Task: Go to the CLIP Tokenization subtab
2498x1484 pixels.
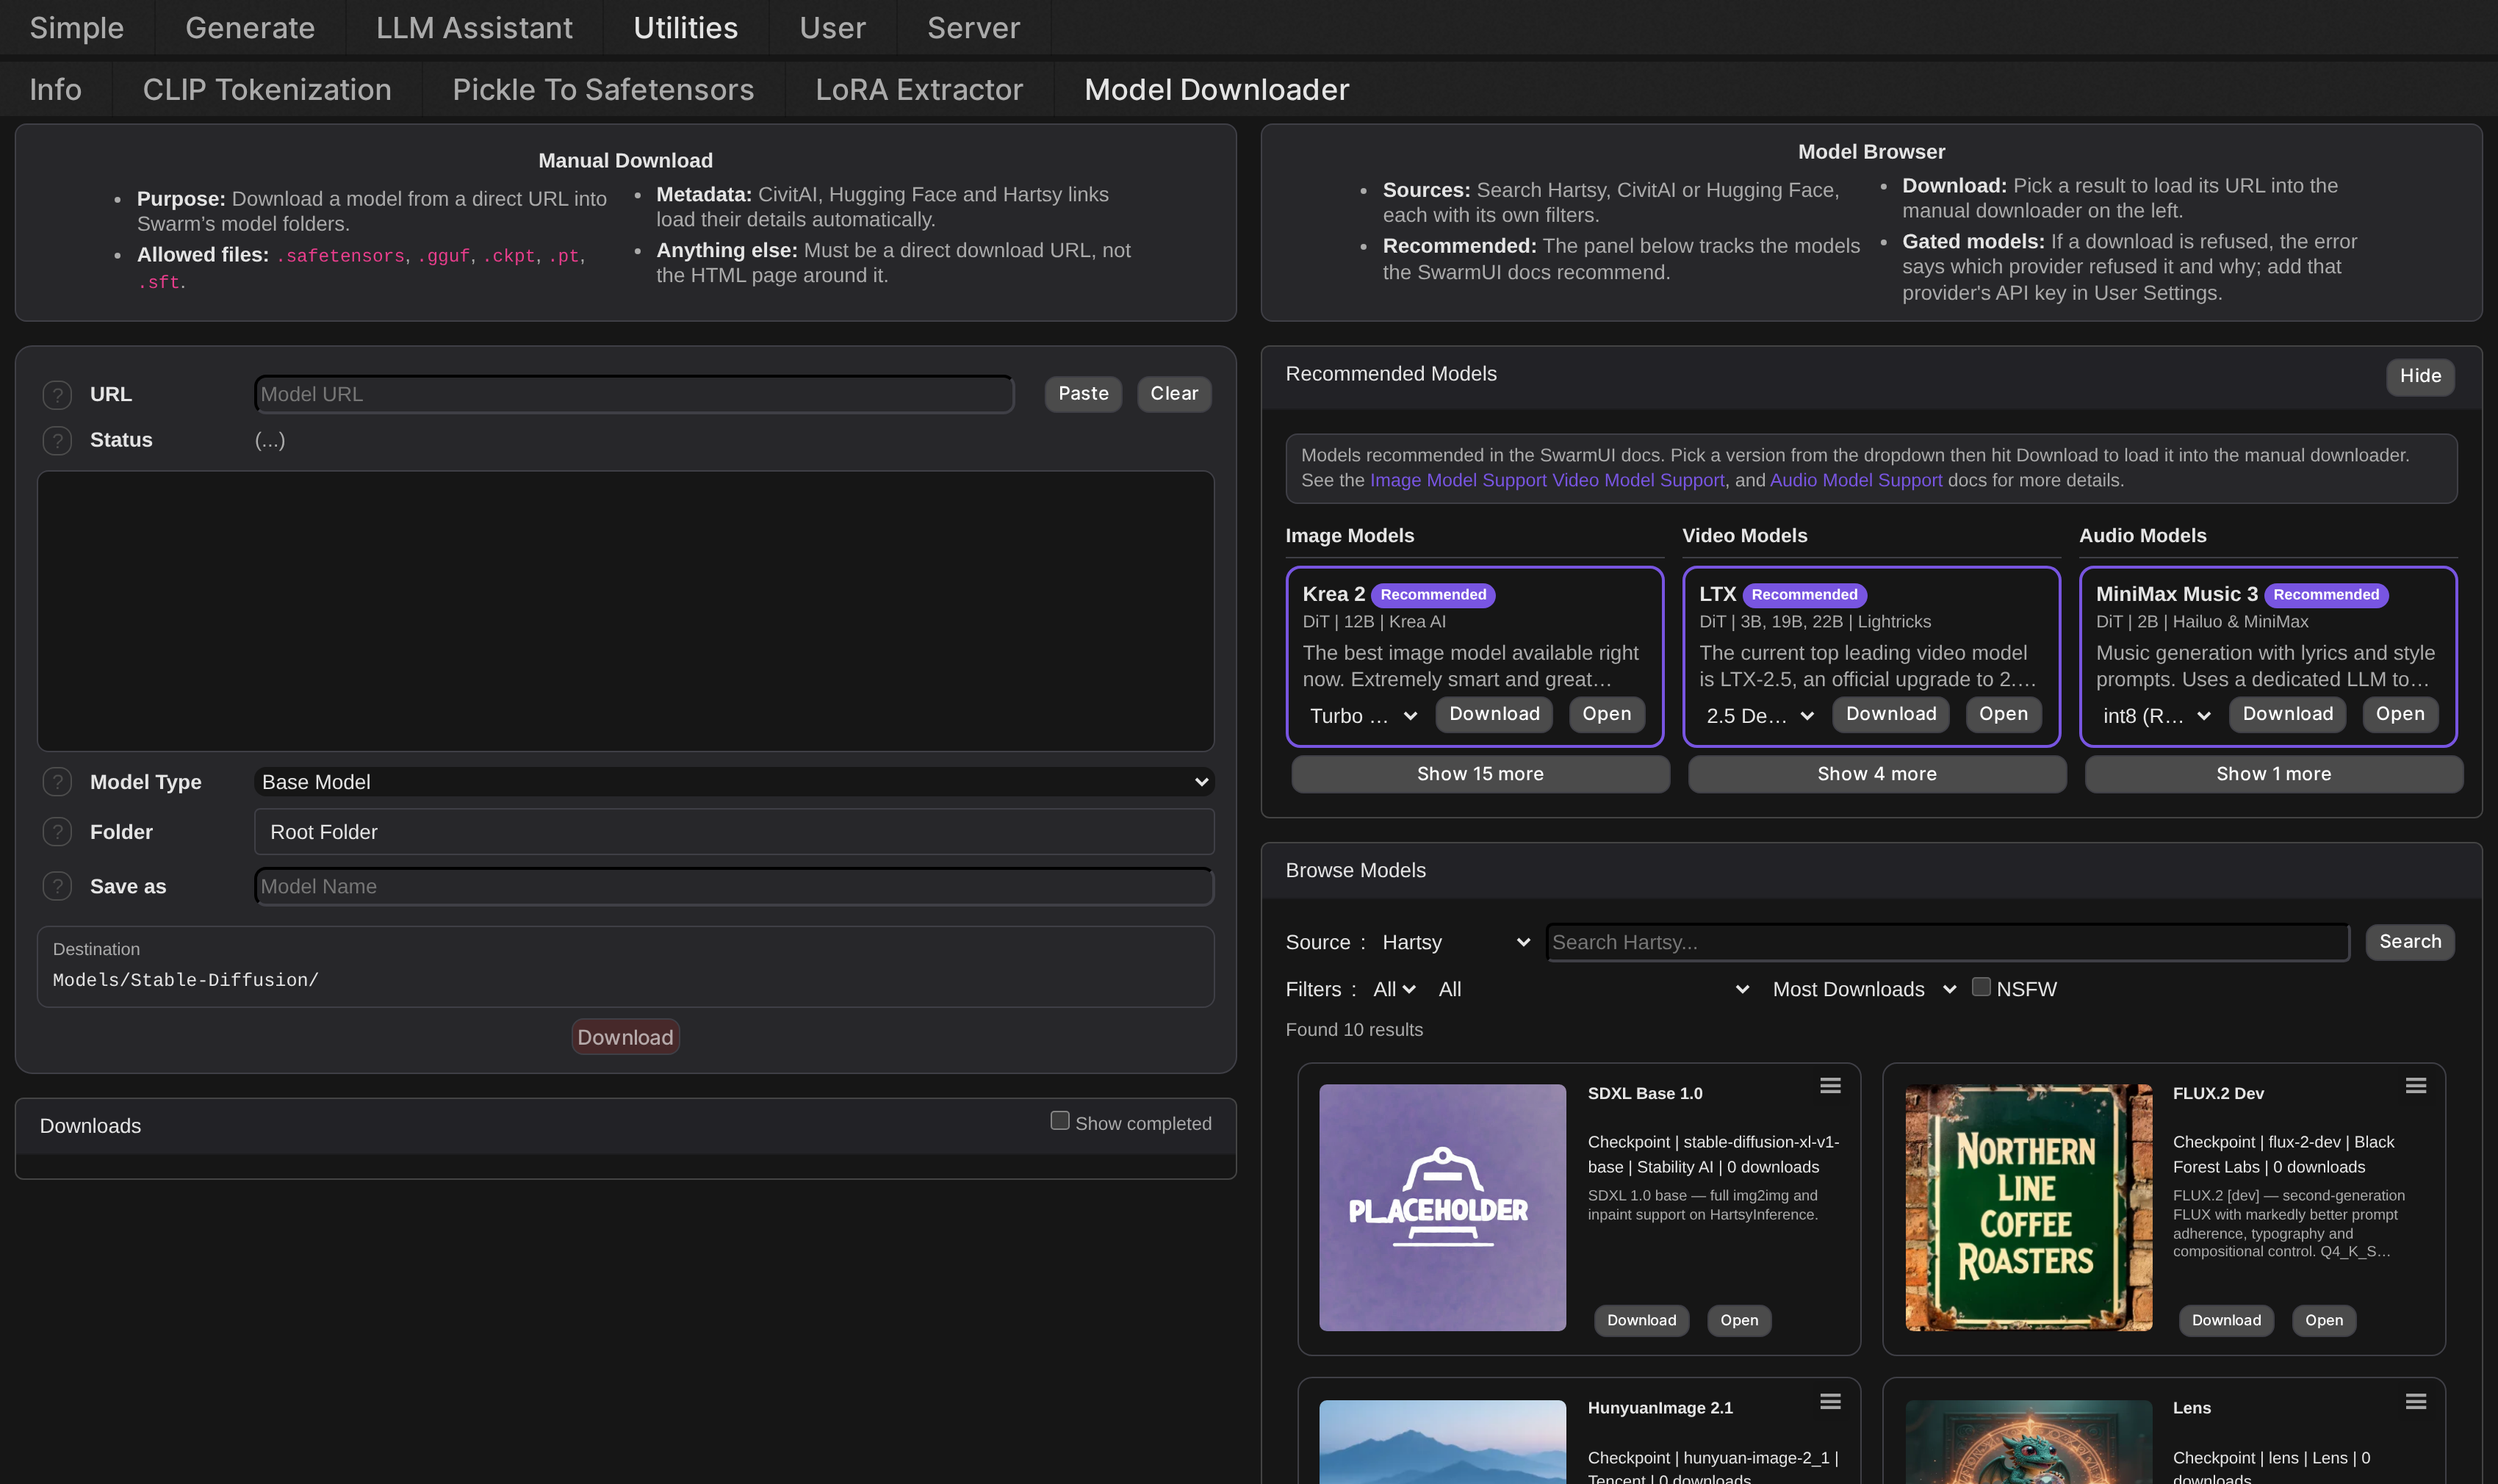Action: coord(267,89)
